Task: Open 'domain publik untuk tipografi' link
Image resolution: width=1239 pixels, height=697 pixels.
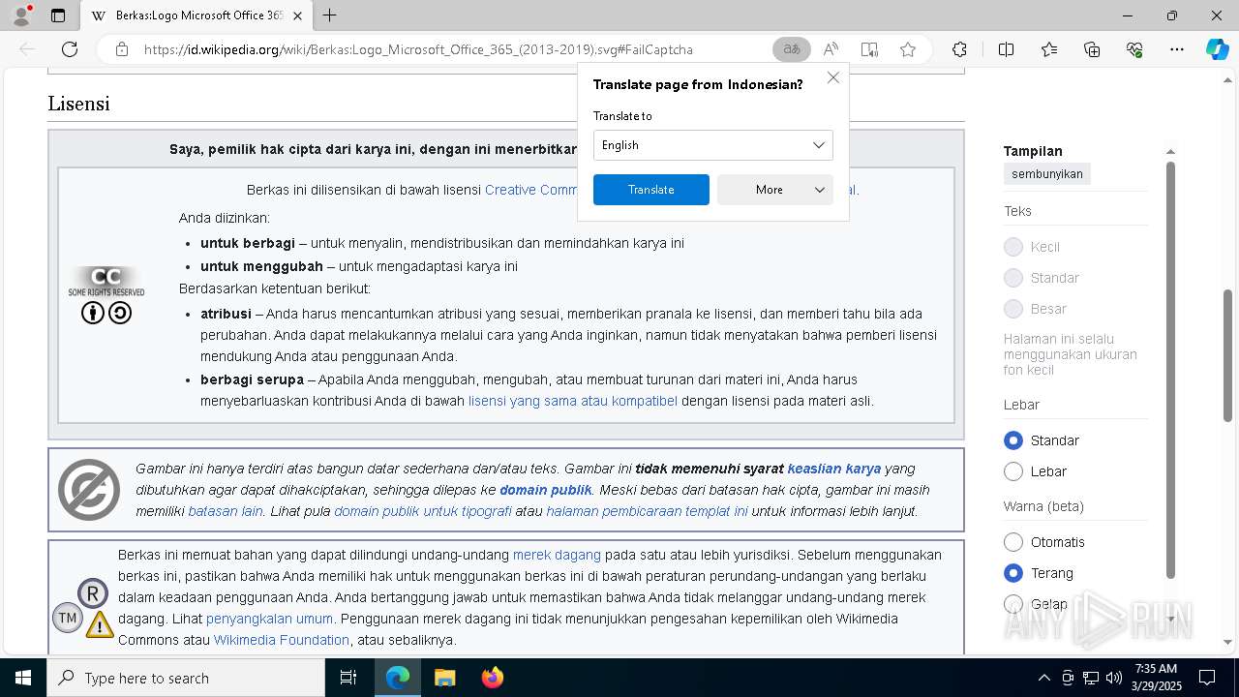Action: coord(423,511)
